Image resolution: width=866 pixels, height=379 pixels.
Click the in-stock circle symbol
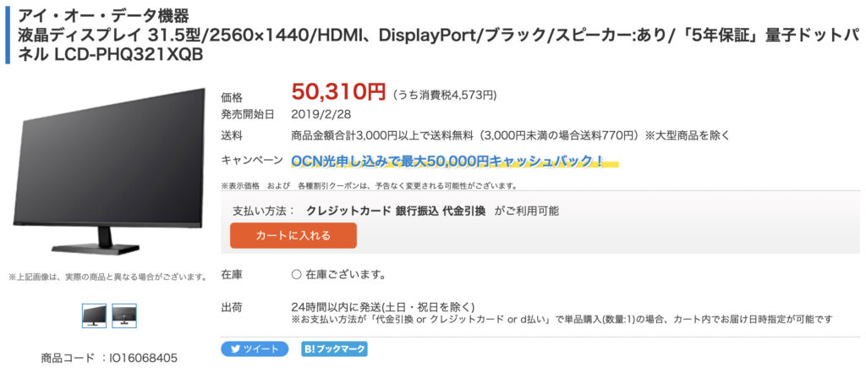pos(296,275)
